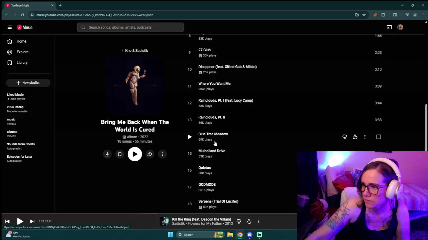
Task: Click the page vertical scrollbar
Action: click(426, 127)
